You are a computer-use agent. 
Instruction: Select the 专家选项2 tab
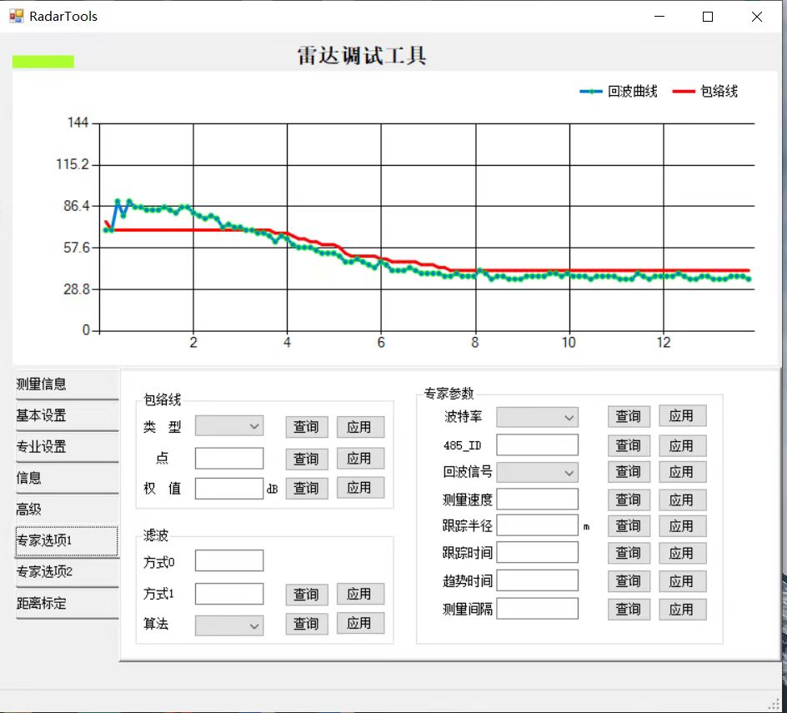click(x=67, y=572)
